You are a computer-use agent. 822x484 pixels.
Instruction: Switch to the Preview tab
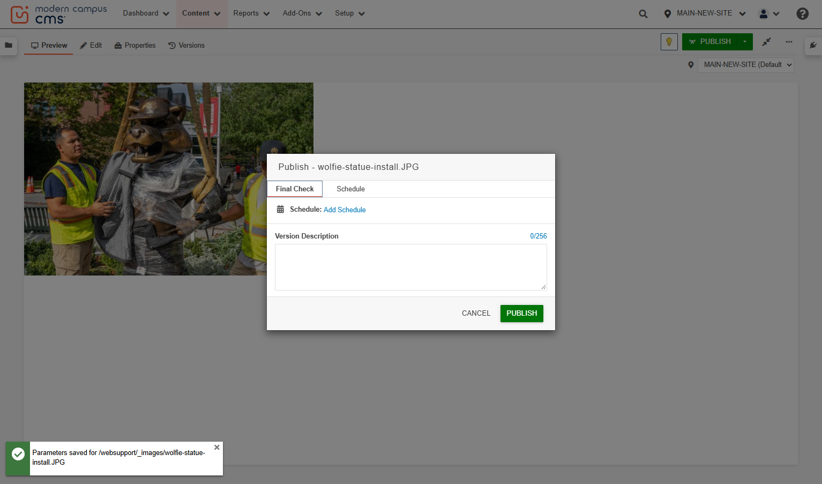click(x=49, y=46)
